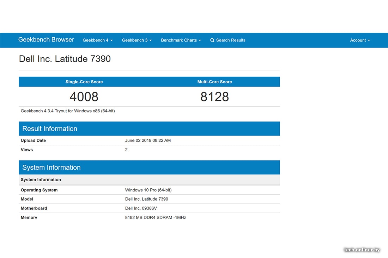
Task: Click the Operating System label
Action: click(39, 190)
